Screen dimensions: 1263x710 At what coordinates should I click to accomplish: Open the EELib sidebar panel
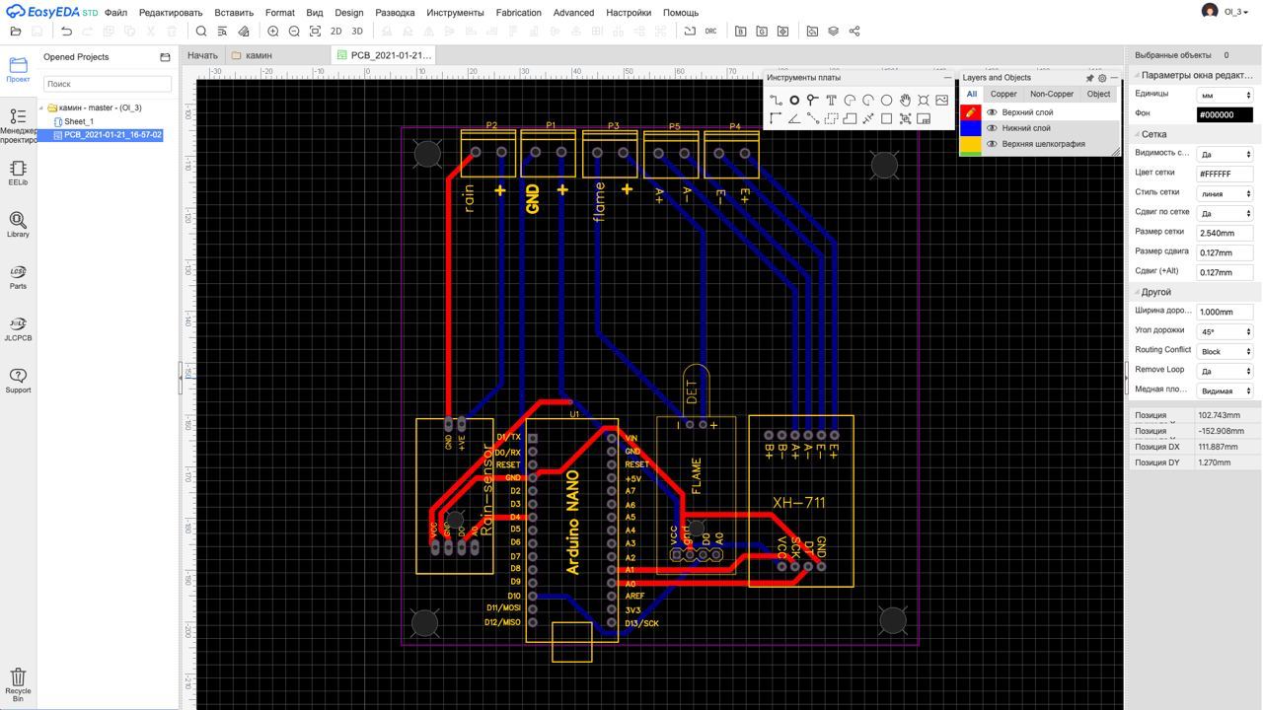pos(18,174)
